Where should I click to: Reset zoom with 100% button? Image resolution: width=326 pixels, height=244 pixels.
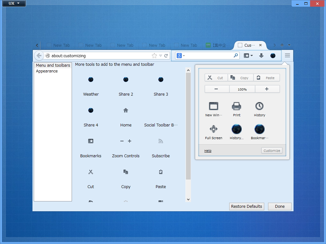coord(242,89)
